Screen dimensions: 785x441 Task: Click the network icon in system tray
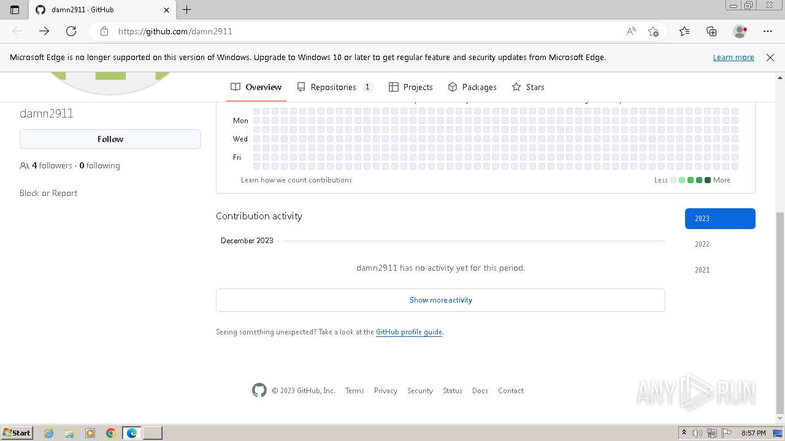coord(712,433)
